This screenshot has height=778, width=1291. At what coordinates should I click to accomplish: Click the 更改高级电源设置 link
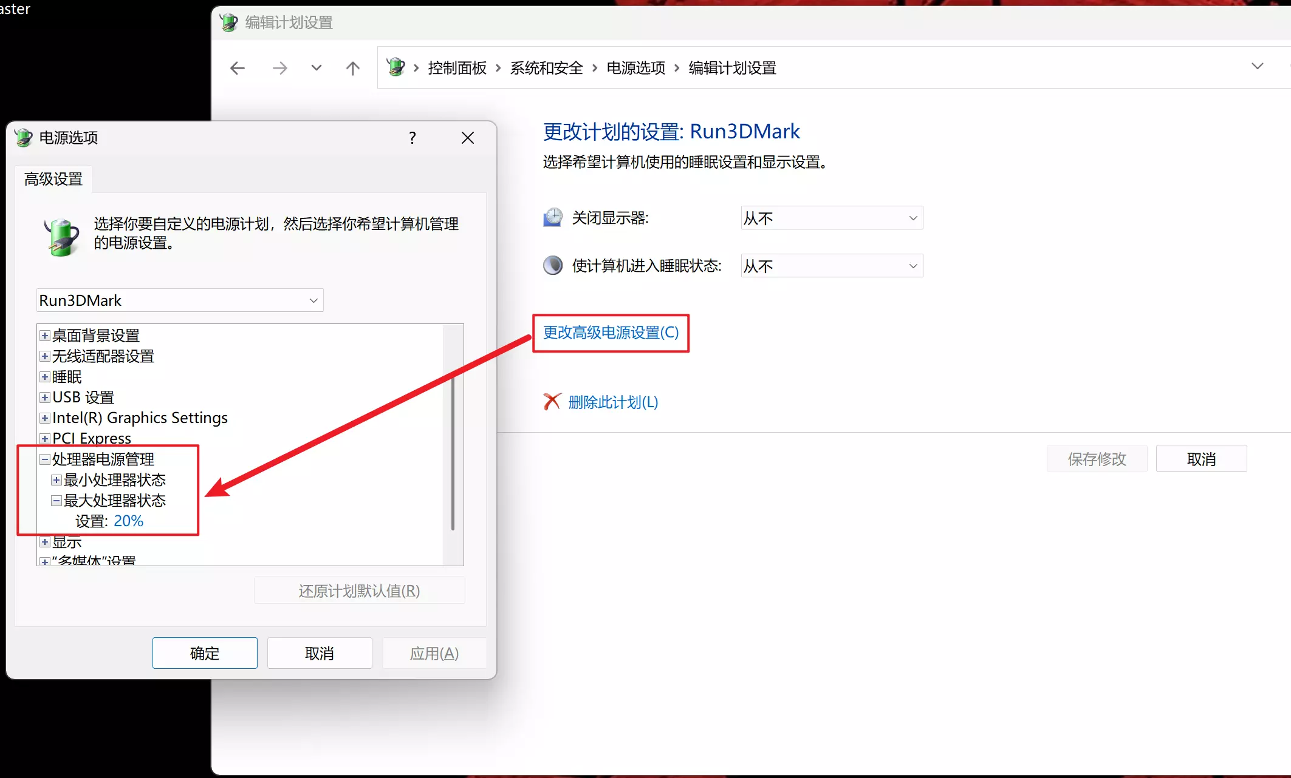[x=611, y=333]
